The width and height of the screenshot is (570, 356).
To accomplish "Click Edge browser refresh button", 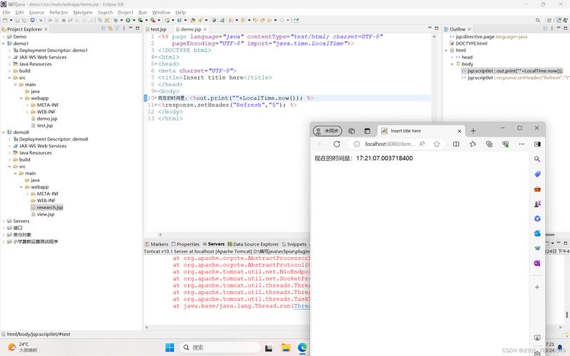I will pos(336,144).
